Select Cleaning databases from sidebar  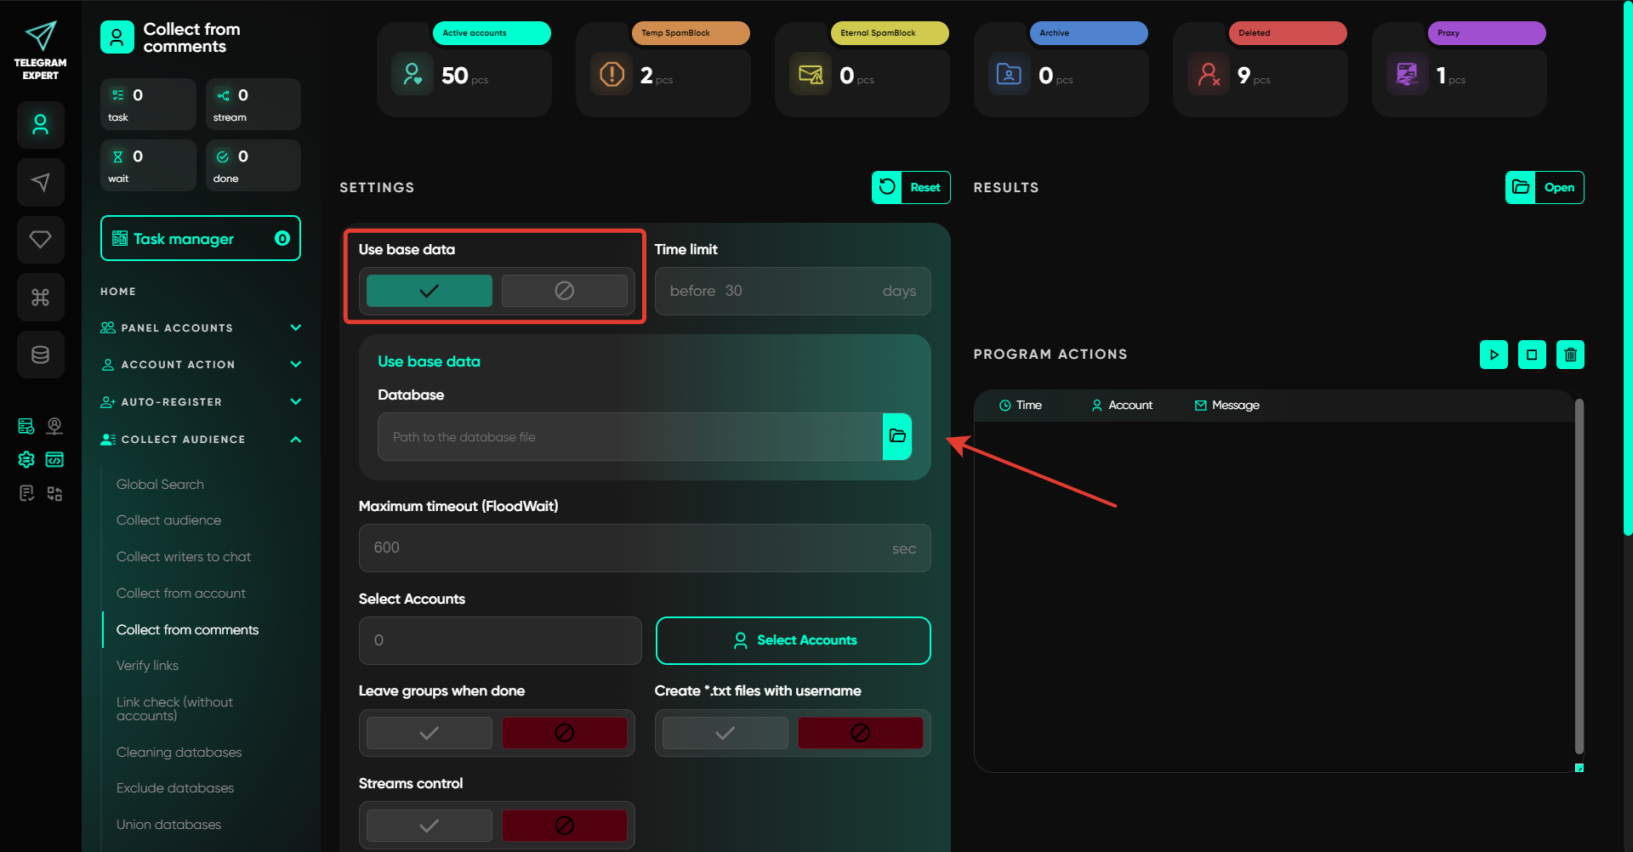coord(179,753)
